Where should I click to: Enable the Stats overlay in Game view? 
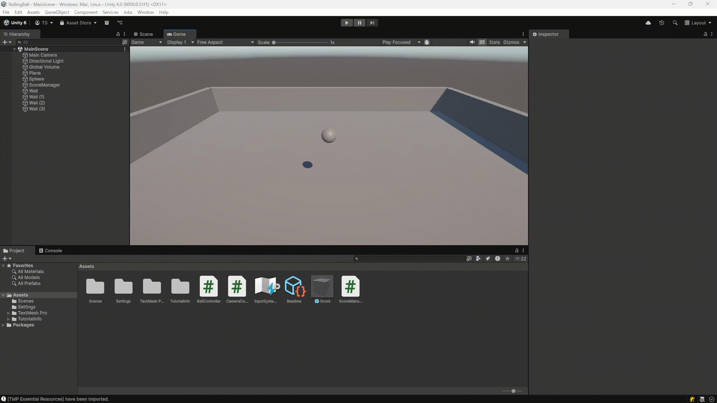[x=494, y=42]
